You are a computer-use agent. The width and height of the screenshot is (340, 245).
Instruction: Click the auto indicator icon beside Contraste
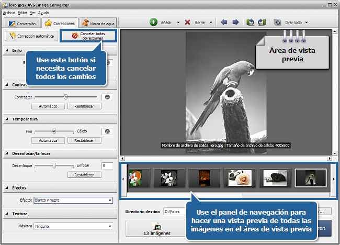[107, 97]
